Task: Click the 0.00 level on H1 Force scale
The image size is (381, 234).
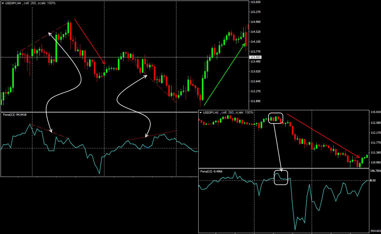Action: pyautogui.click(x=373, y=180)
